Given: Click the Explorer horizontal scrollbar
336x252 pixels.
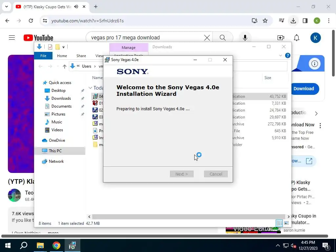Looking at the screenshot, I should tap(189, 217).
